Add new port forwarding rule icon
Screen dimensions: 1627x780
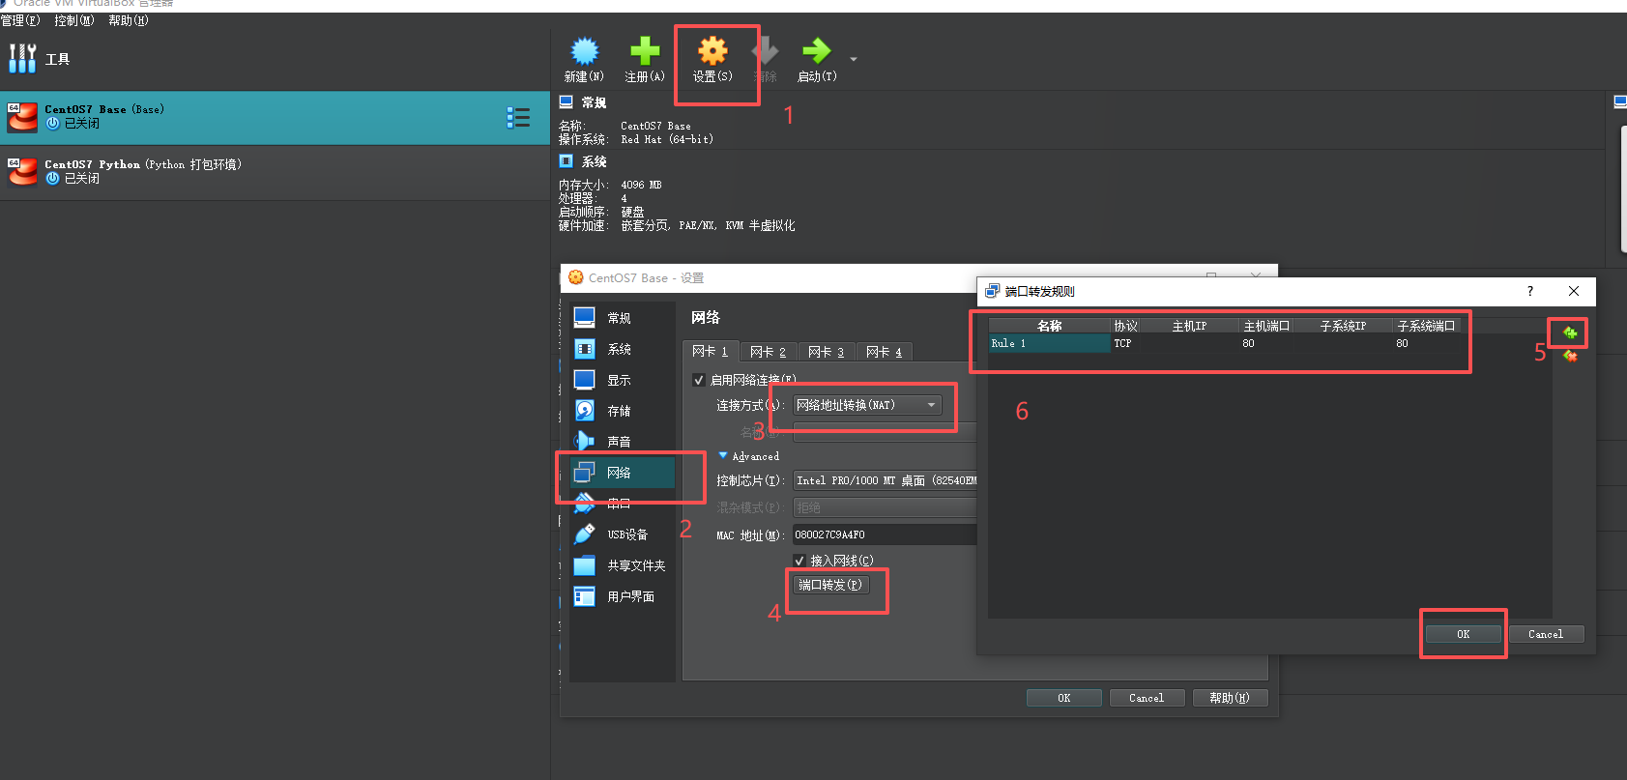point(1570,333)
